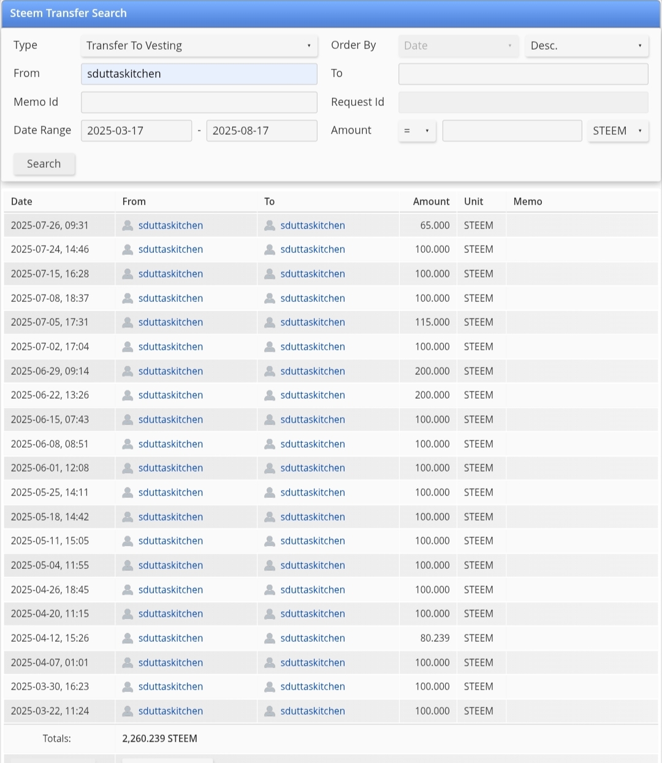Image resolution: width=662 pixels, height=763 pixels.
Task: Click the Search button
Action: [x=44, y=163]
